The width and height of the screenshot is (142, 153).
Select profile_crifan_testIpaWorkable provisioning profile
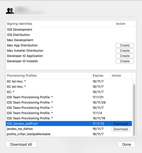(x=69, y=134)
